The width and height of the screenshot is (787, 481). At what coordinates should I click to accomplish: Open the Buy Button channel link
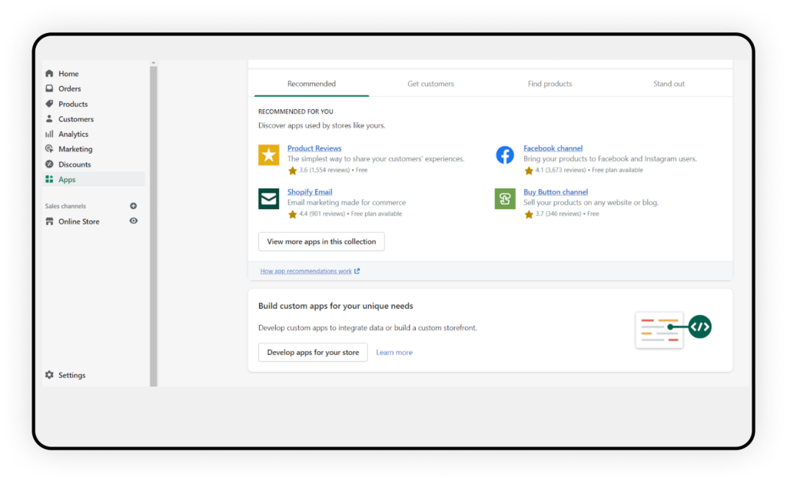tap(556, 191)
